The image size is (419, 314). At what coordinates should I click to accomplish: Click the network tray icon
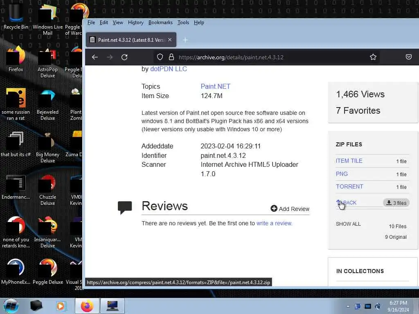click(368, 306)
